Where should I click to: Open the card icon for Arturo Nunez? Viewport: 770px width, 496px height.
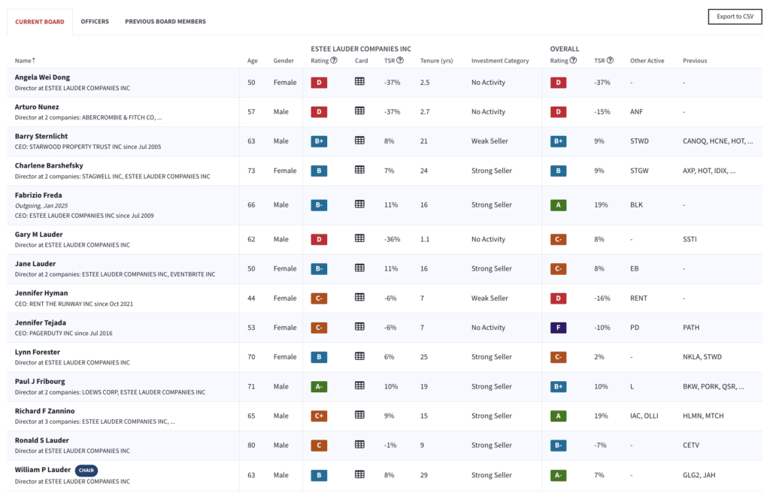coord(359,111)
